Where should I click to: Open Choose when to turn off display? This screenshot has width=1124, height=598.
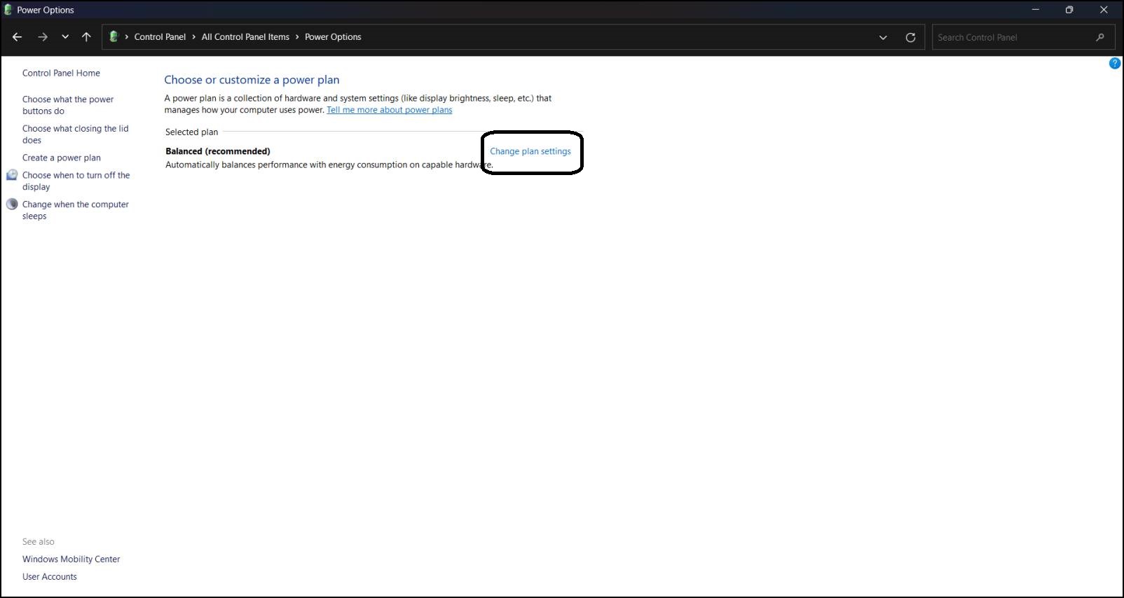[76, 181]
